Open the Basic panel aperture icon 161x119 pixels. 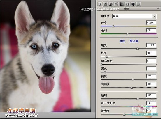[100, 4]
